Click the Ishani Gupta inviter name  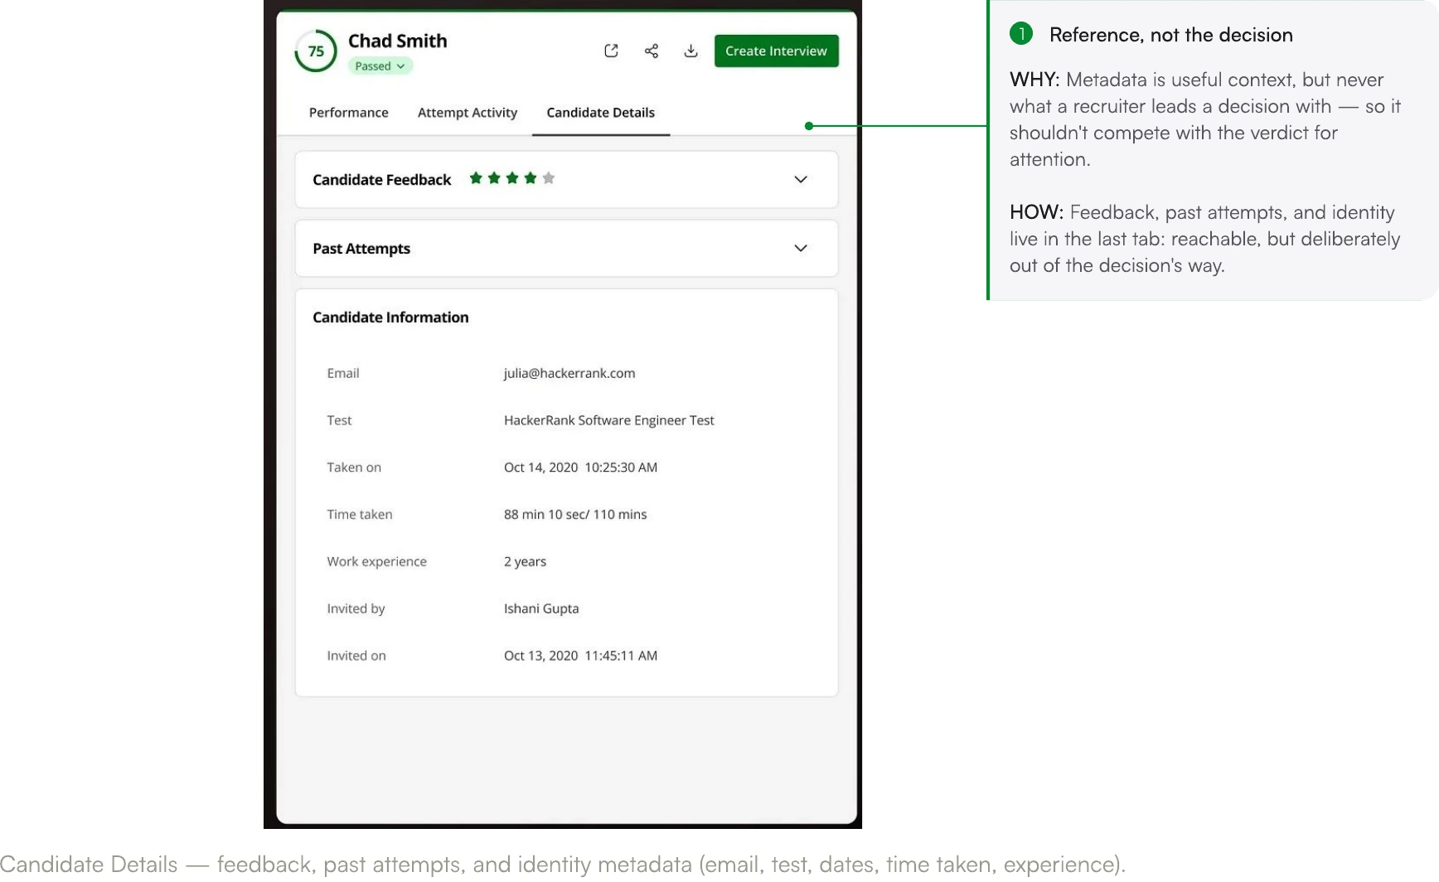[x=541, y=608]
